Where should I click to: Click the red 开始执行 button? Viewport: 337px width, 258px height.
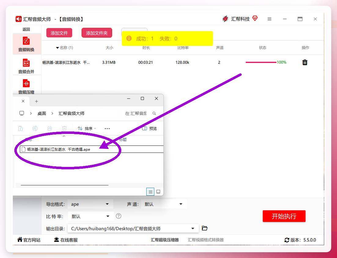(x=284, y=216)
